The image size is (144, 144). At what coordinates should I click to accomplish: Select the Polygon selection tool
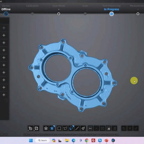pyautogui.click(x=65, y=128)
